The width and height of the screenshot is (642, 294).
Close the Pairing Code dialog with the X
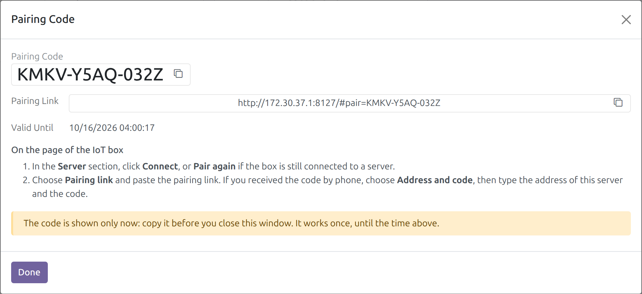(626, 20)
